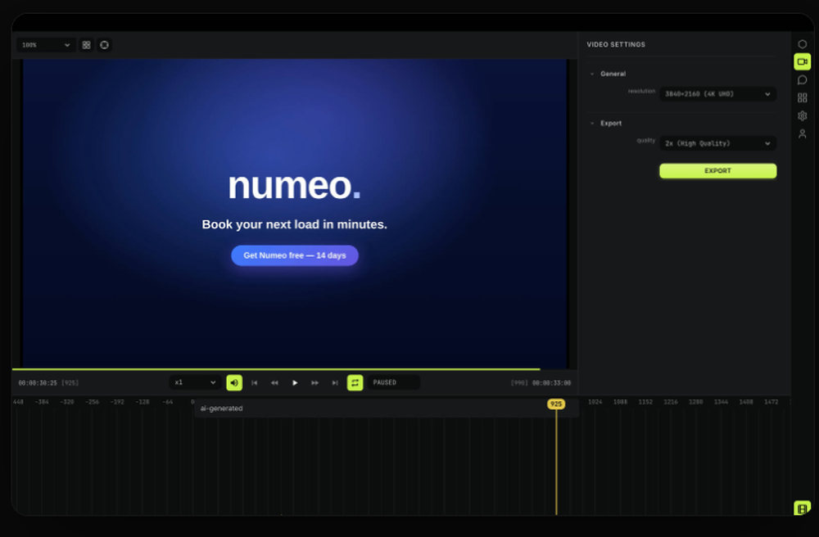Open the four-squares layout sidebar icon

(803, 97)
